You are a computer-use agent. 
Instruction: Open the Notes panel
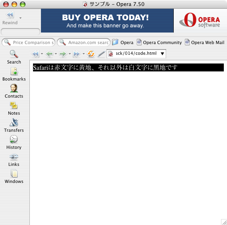point(14,108)
